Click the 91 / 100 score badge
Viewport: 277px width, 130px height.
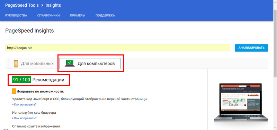[21, 80]
